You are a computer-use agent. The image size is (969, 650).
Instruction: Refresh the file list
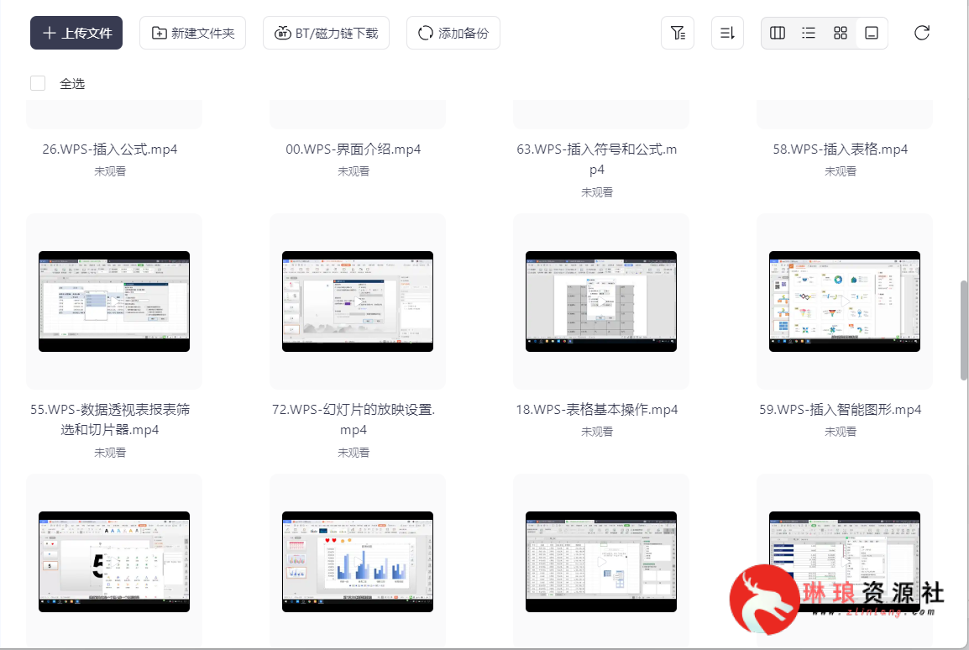coord(921,33)
